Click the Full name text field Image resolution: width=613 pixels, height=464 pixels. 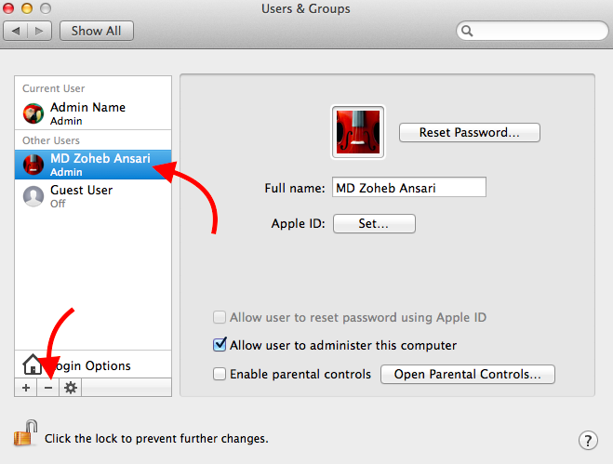click(408, 187)
